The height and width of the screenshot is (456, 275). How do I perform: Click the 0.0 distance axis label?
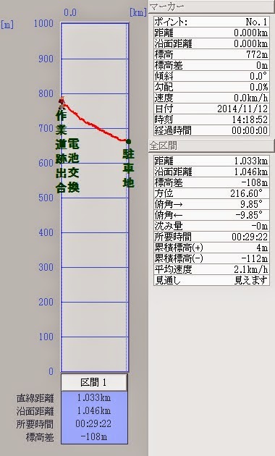pyautogui.click(x=70, y=12)
